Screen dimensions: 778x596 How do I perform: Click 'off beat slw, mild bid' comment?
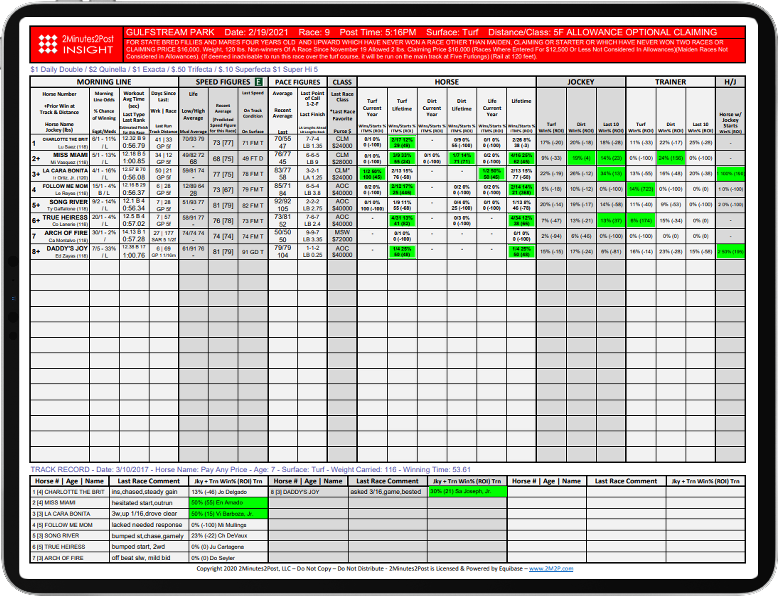click(x=141, y=558)
